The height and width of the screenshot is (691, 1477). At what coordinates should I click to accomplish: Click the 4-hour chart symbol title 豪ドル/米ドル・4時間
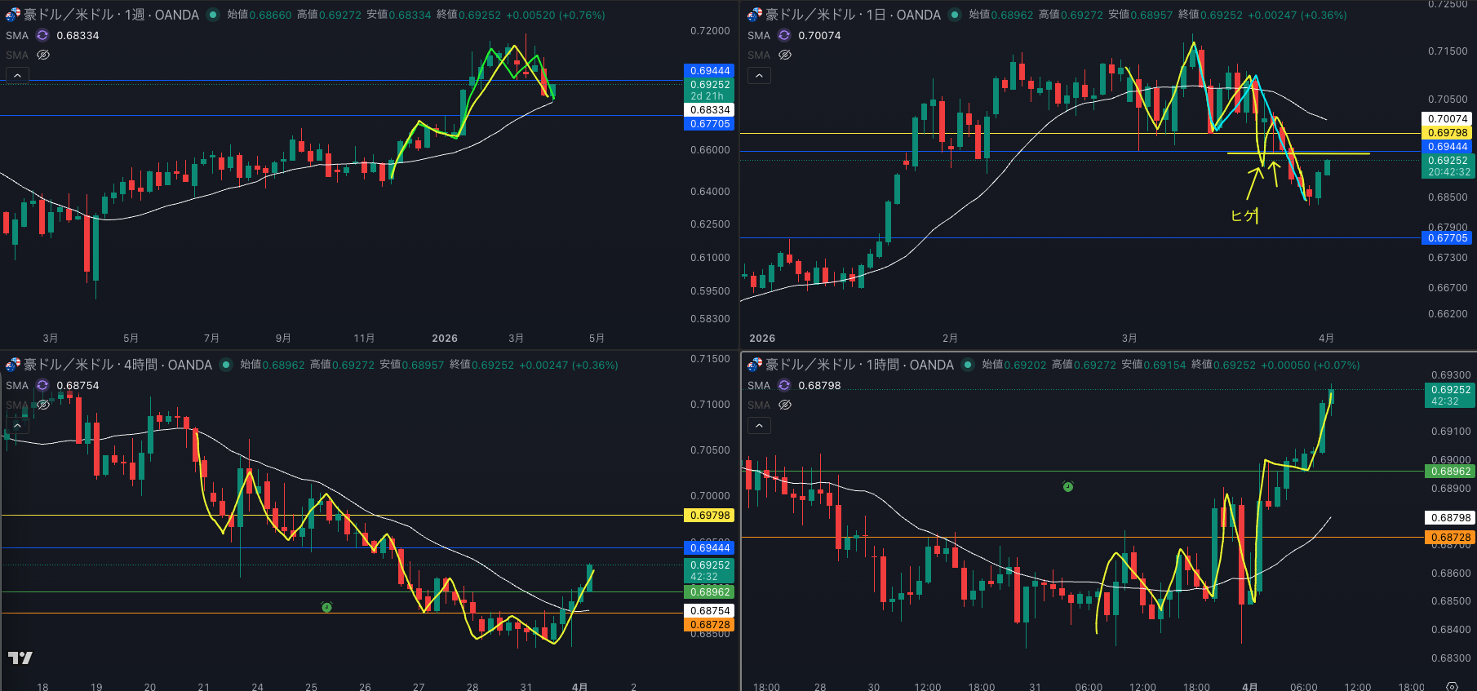[118, 365]
